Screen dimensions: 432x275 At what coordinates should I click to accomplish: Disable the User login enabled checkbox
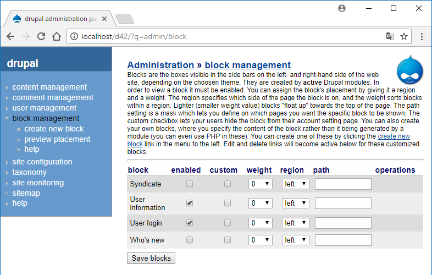[190, 223]
